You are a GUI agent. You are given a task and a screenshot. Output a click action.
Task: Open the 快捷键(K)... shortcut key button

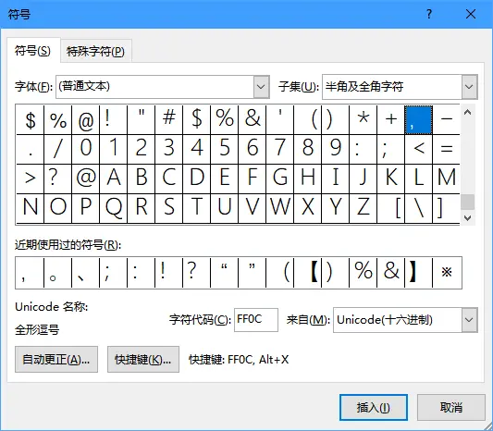143,360
